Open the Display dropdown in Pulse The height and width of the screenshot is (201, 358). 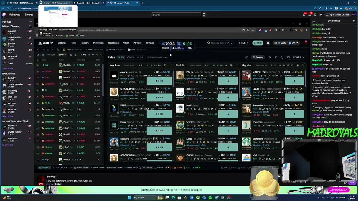[258, 57]
